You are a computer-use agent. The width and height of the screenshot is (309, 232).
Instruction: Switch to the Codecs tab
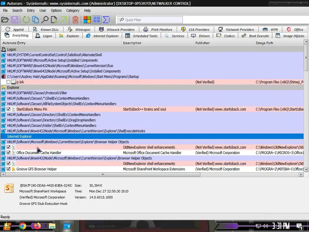(226, 36)
